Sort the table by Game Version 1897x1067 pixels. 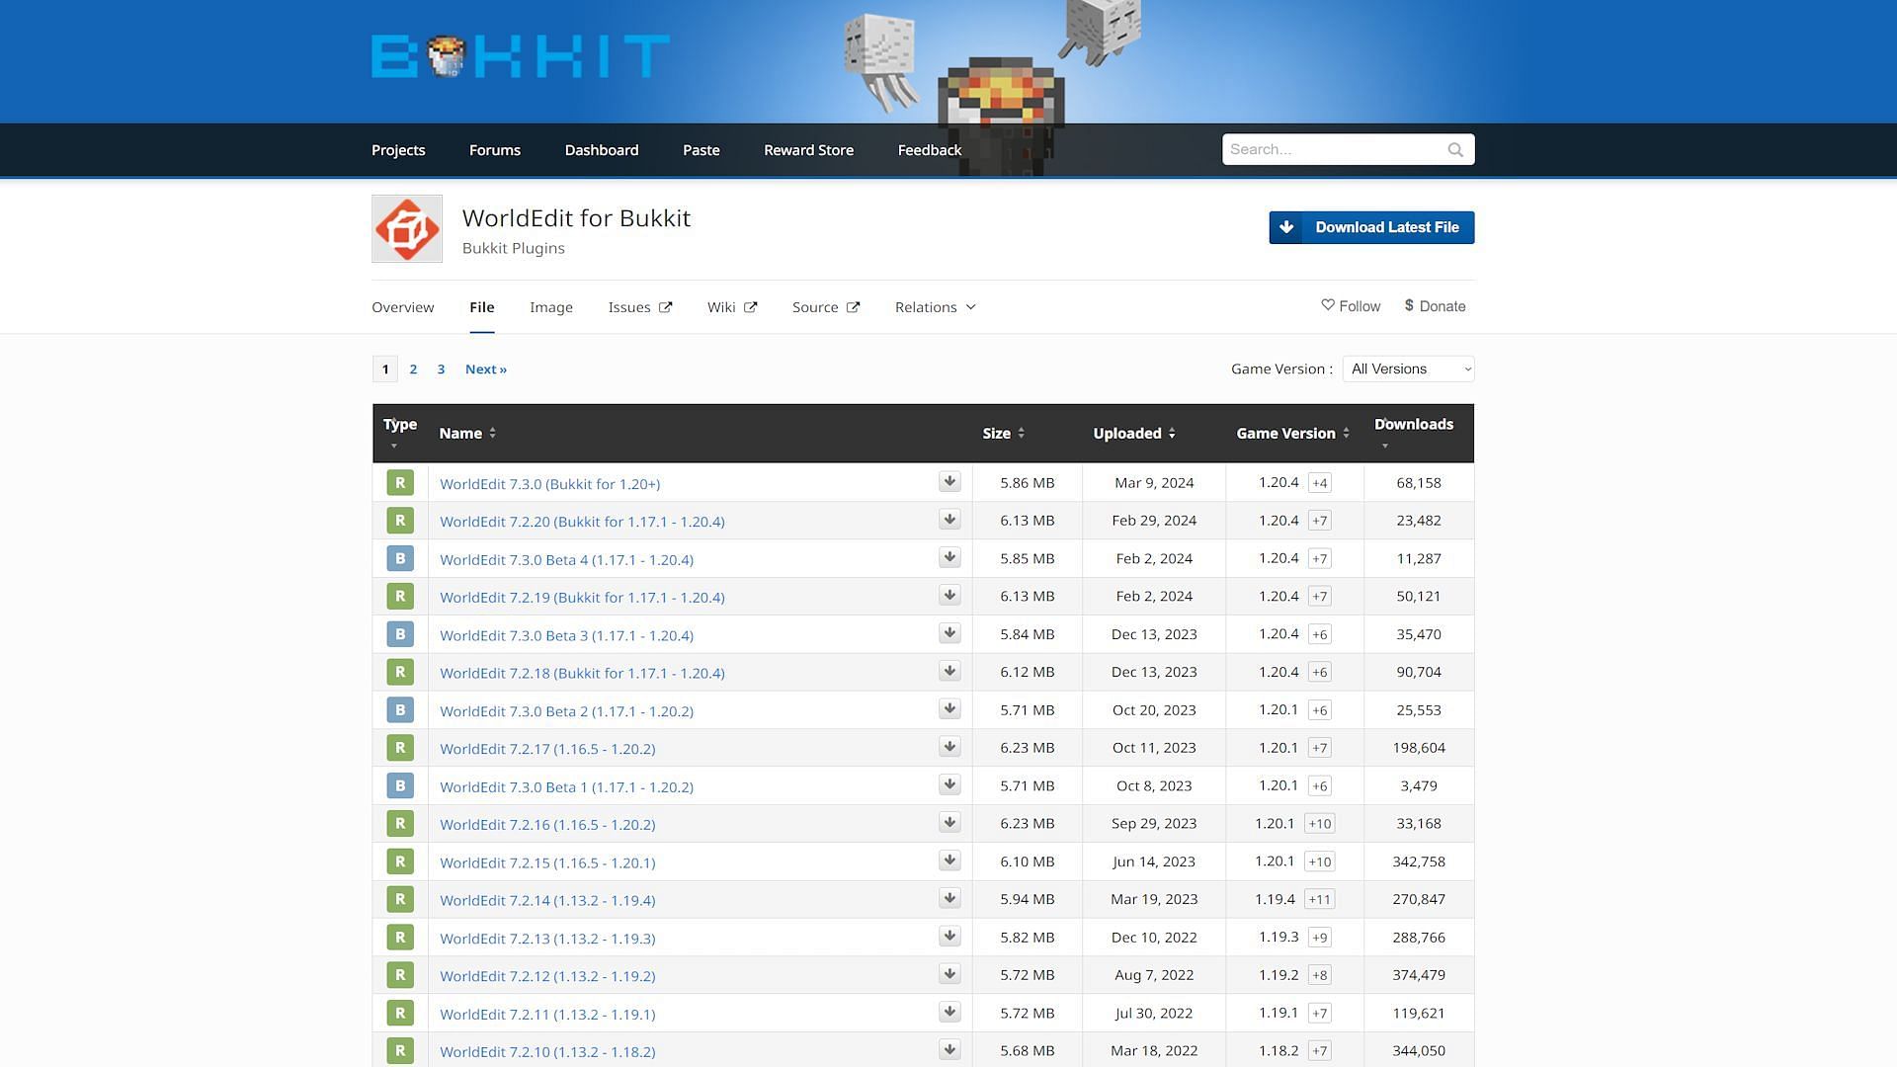click(1292, 433)
